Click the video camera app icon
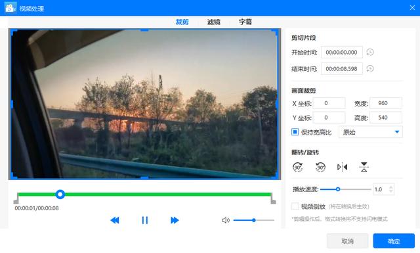 pos(10,8)
